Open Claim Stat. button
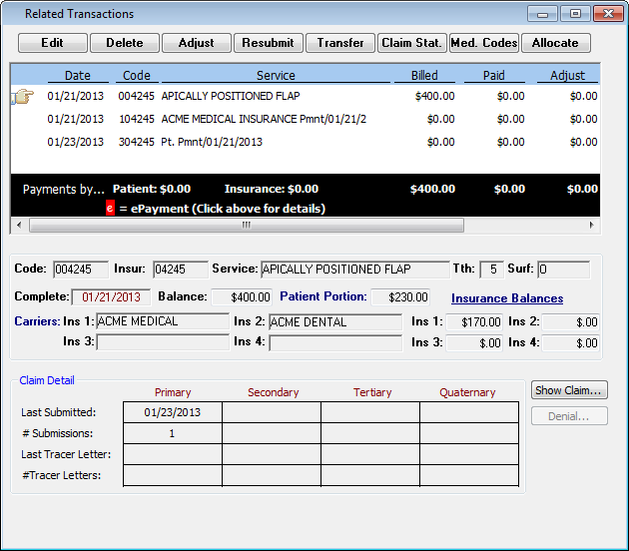 click(x=411, y=43)
